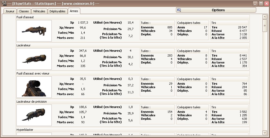Click the scrollbar down arrow
The image size is (270, 138).
pyautogui.click(x=265, y=133)
